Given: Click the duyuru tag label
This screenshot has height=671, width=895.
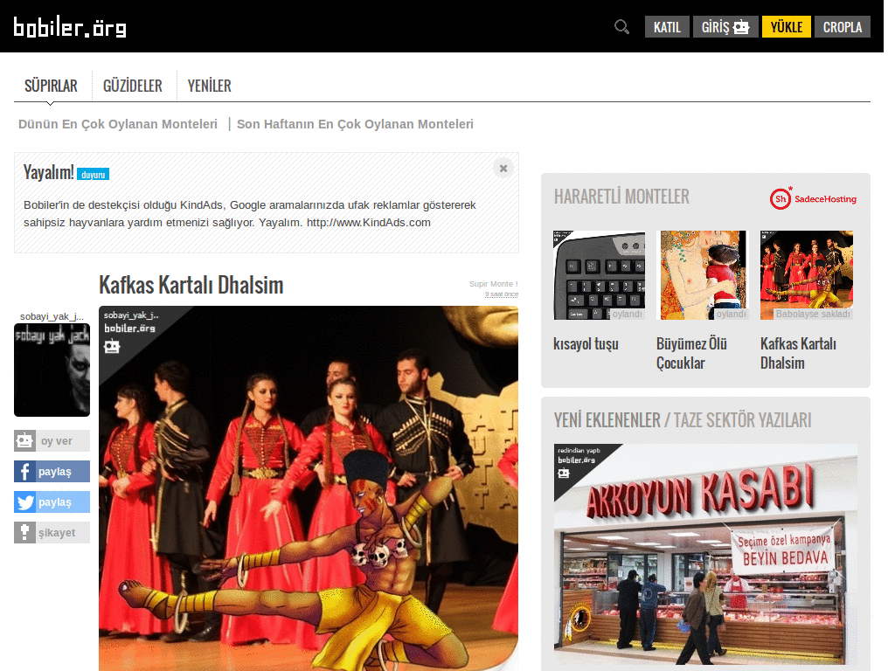Looking at the screenshot, I should tap(93, 175).
